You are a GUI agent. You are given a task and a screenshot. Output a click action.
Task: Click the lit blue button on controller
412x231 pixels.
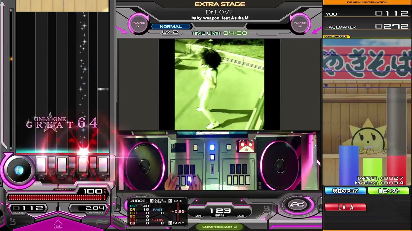tap(212, 147)
